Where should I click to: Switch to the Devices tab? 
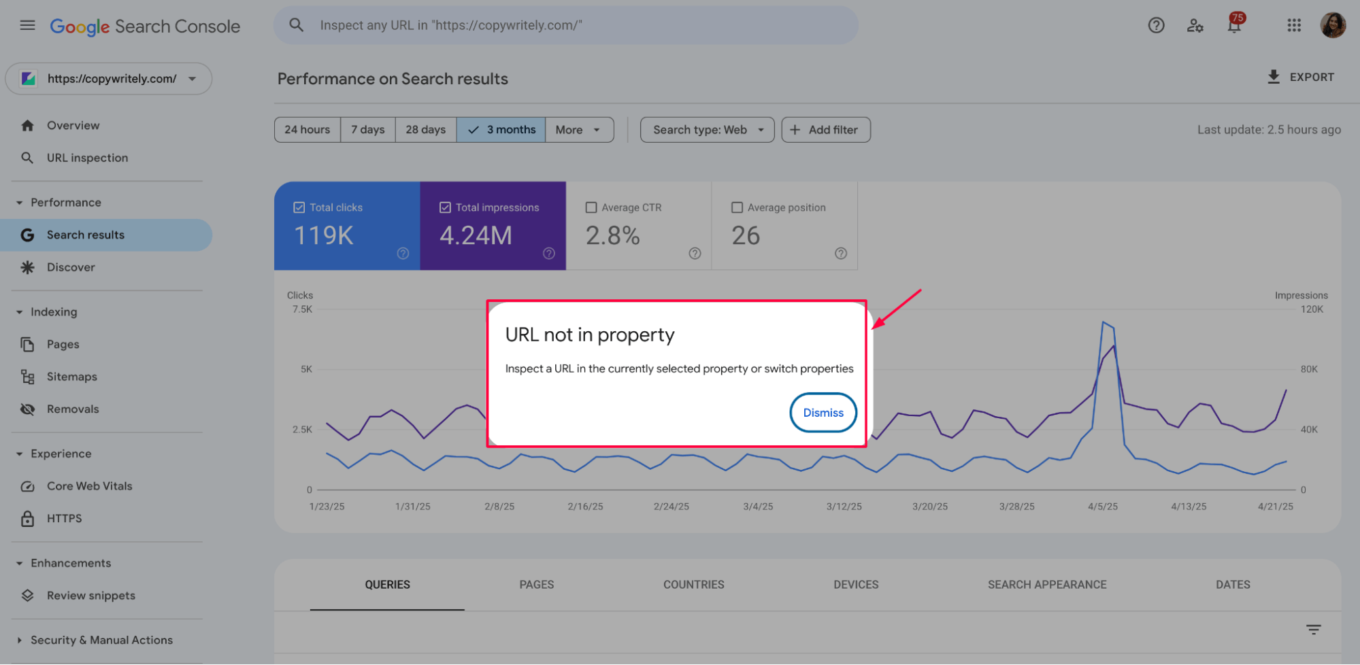click(856, 585)
